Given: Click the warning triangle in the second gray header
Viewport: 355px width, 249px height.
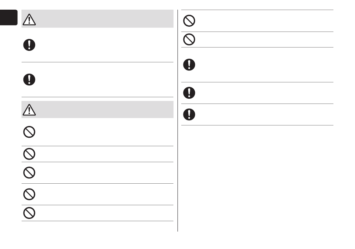Looking at the screenshot, I should click(29, 110).
